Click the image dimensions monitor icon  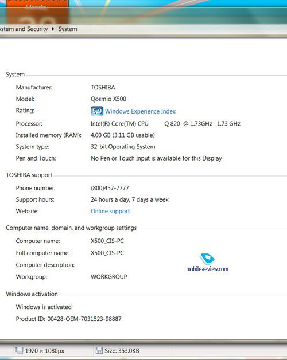(20, 350)
